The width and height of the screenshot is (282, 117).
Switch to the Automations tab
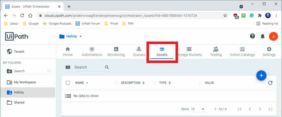(x=92, y=52)
